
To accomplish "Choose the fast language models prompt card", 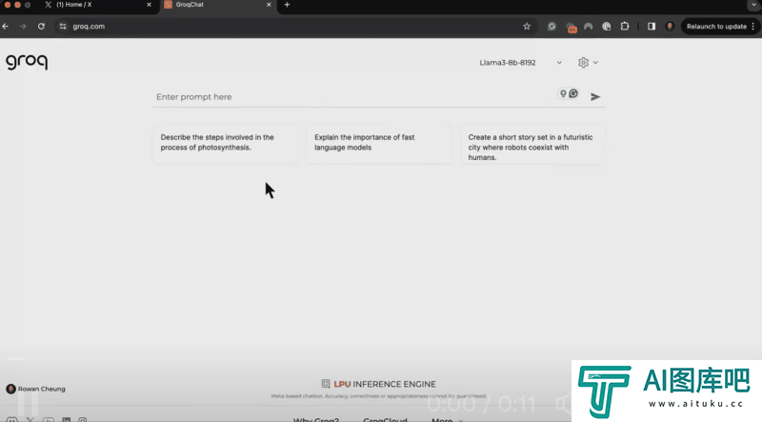I will coord(379,144).
